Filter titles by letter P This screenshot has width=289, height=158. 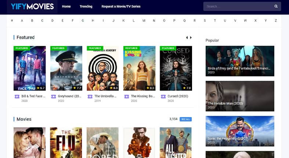coord(174,20)
